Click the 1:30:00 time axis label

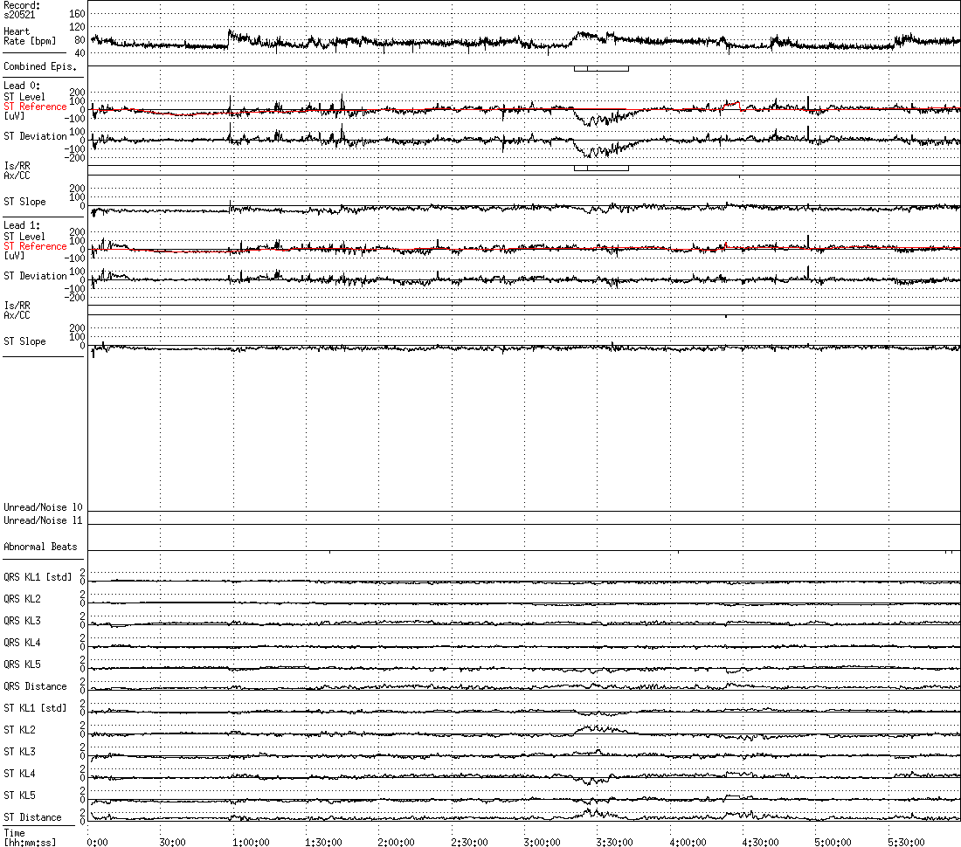323,843
